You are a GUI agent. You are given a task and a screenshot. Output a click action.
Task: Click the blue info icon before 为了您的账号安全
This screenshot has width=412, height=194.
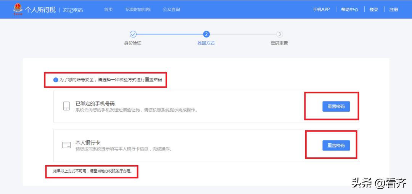pos(56,80)
